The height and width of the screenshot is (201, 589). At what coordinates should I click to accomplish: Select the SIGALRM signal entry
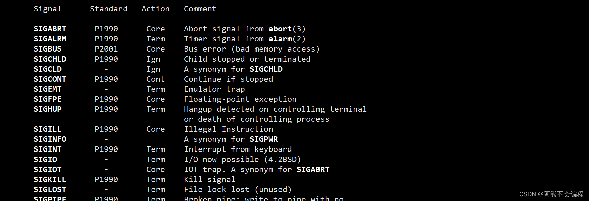click(x=50, y=39)
